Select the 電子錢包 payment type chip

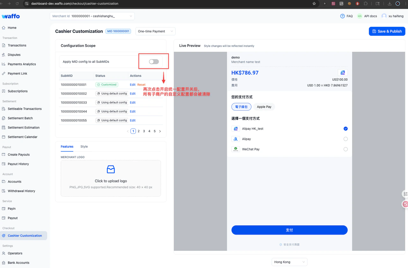(x=241, y=107)
